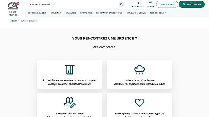Click the 'Vous rencontrez une urgence ?' heading
209x117 pixels.
(x=105, y=38)
